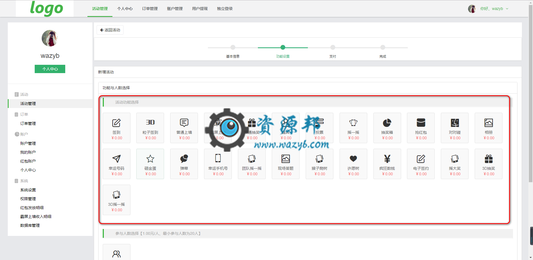This screenshot has height=260, width=533.
Task: Click the 返回活动 back button
Action: tap(110, 30)
